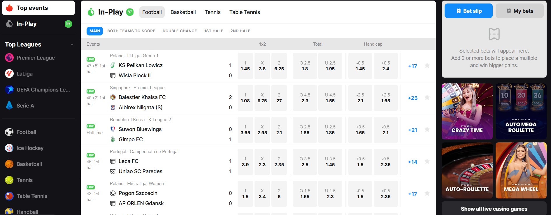Select the Ice Hockey icon
The height and width of the screenshot is (215, 551).
click(9, 148)
